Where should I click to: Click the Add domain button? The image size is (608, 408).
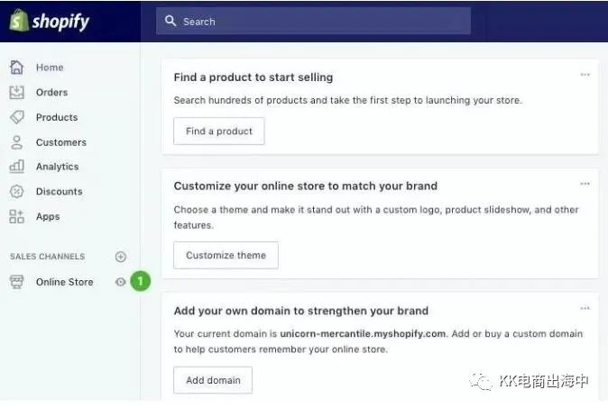(x=213, y=380)
